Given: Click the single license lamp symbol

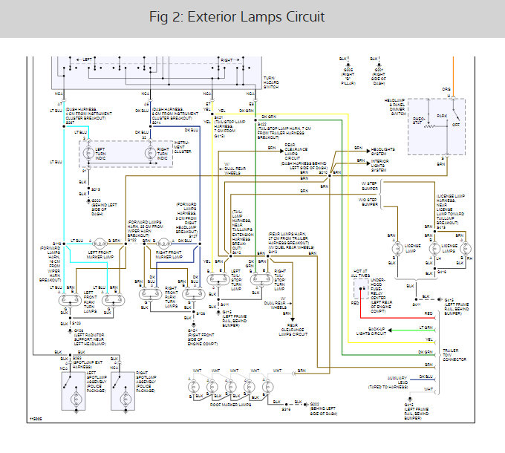Looking at the screenshot, I should point(397,249).
